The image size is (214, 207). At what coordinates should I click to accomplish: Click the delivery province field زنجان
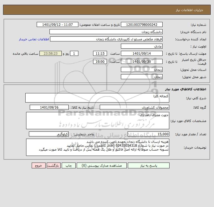pyautogui.click(x=142, y=69)
